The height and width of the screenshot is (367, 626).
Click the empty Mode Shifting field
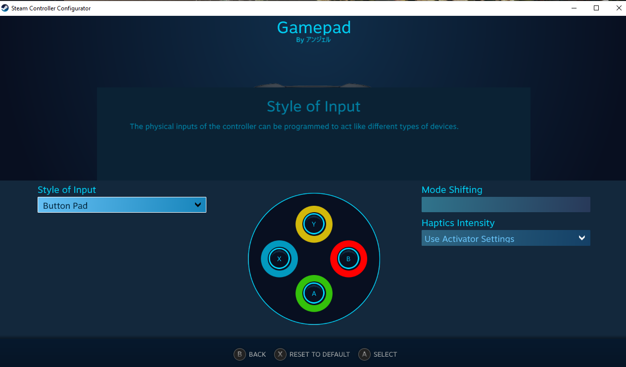(505, 205)
